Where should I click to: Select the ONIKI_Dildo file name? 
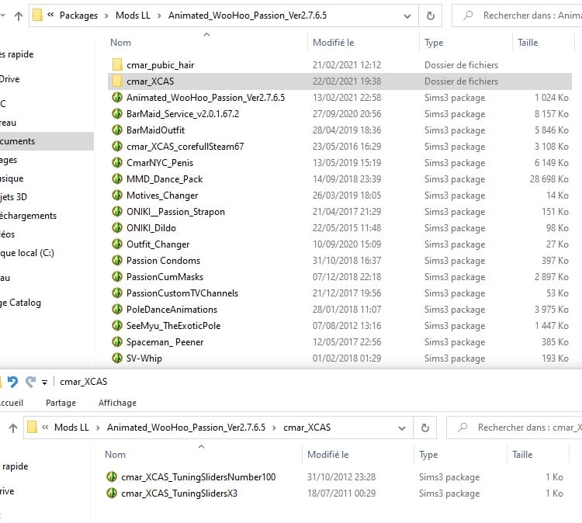tap(151, 228)
